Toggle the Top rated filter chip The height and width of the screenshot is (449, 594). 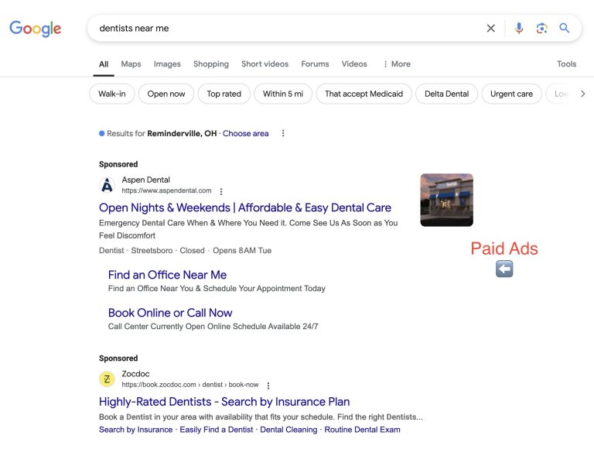pos(224,94)
